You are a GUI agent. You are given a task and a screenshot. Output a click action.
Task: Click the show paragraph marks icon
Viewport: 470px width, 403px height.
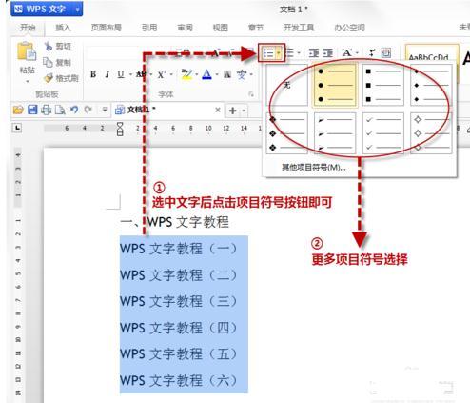coord(372,52)
